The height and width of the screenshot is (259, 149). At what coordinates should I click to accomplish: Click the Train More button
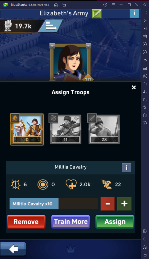pos(71,222)
